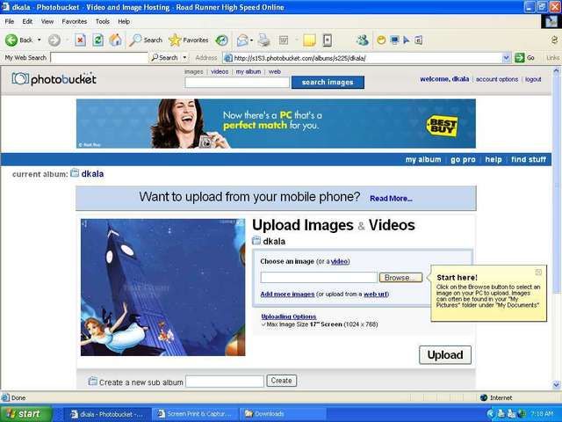Open the Edit menu

click(x=27, y=21)
